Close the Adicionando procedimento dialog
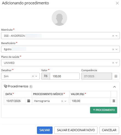Viewport: 121px width, 135px height. [x=117, y=3]
